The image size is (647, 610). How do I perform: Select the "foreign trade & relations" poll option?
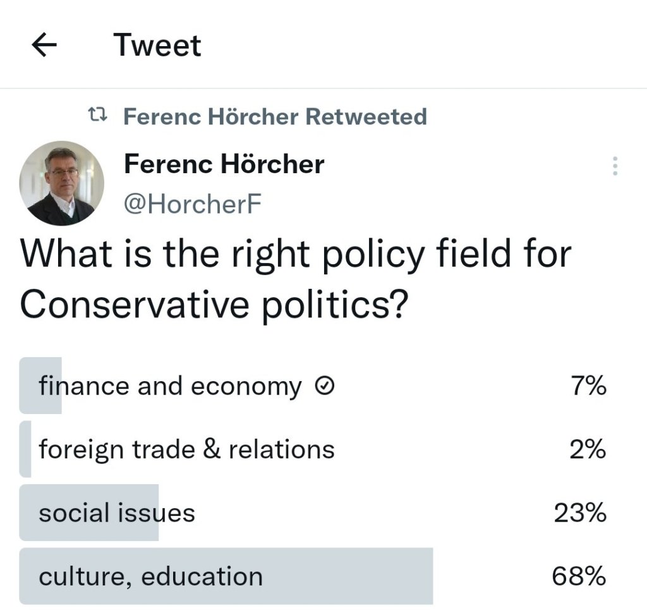(x=186, y=449)
